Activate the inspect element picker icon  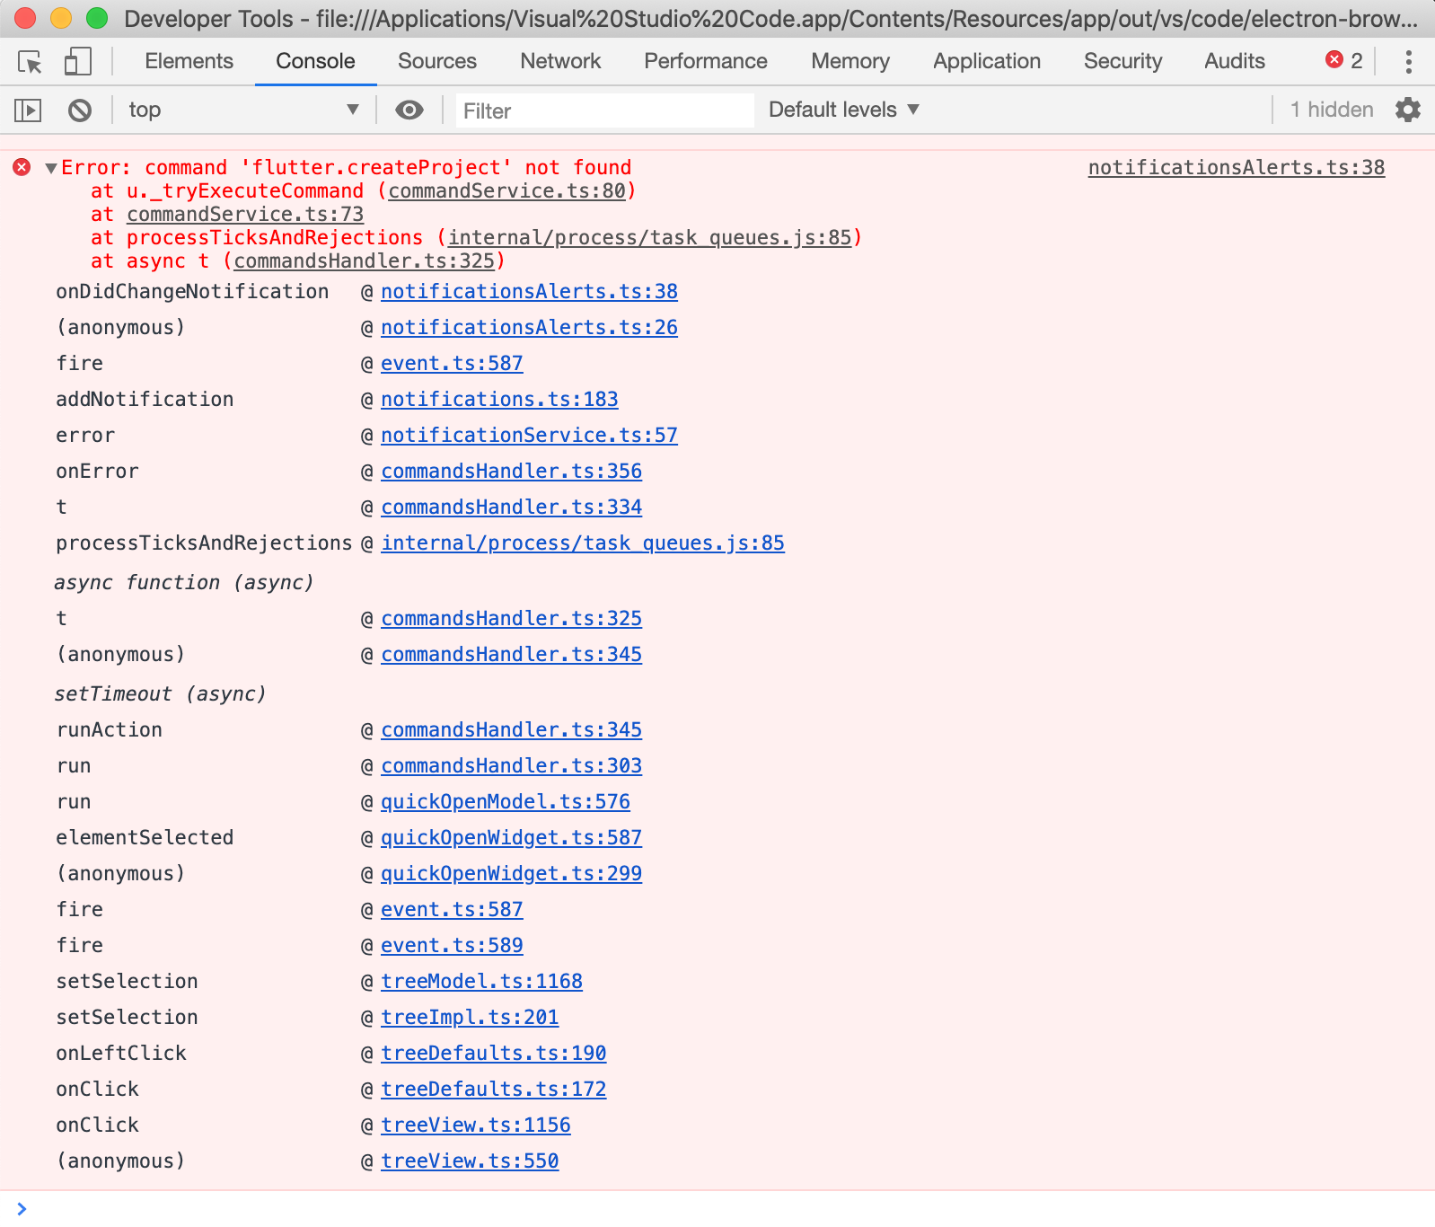pos(30,62)
